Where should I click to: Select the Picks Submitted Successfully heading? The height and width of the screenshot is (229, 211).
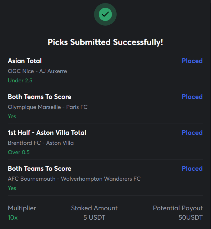(105, 42)
